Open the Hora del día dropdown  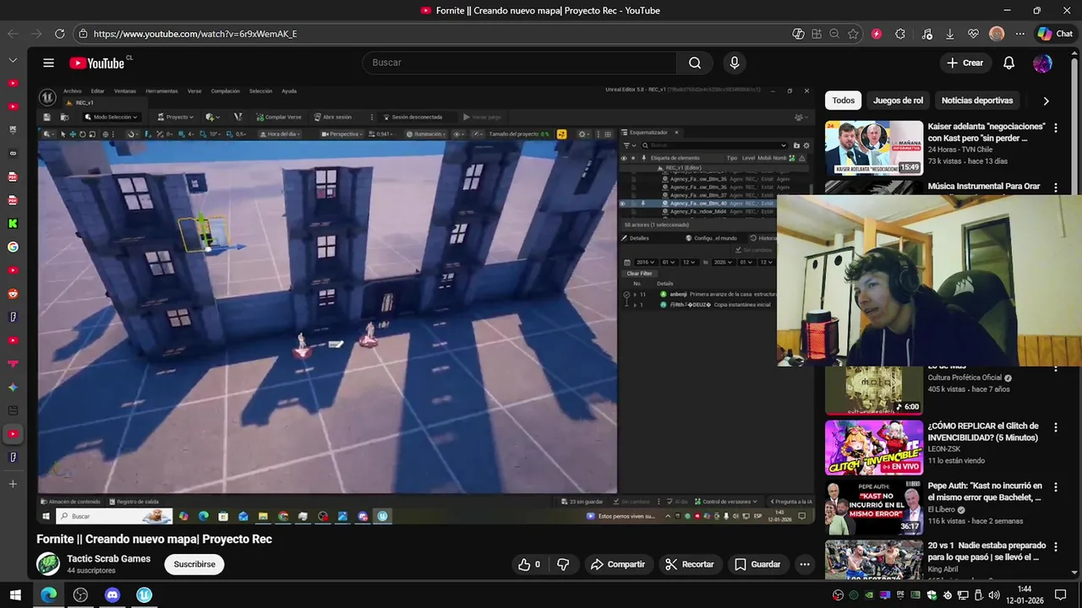280,134
